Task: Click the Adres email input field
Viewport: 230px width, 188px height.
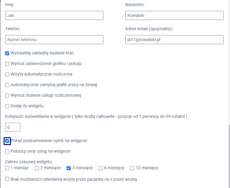Action: (174, 40)
